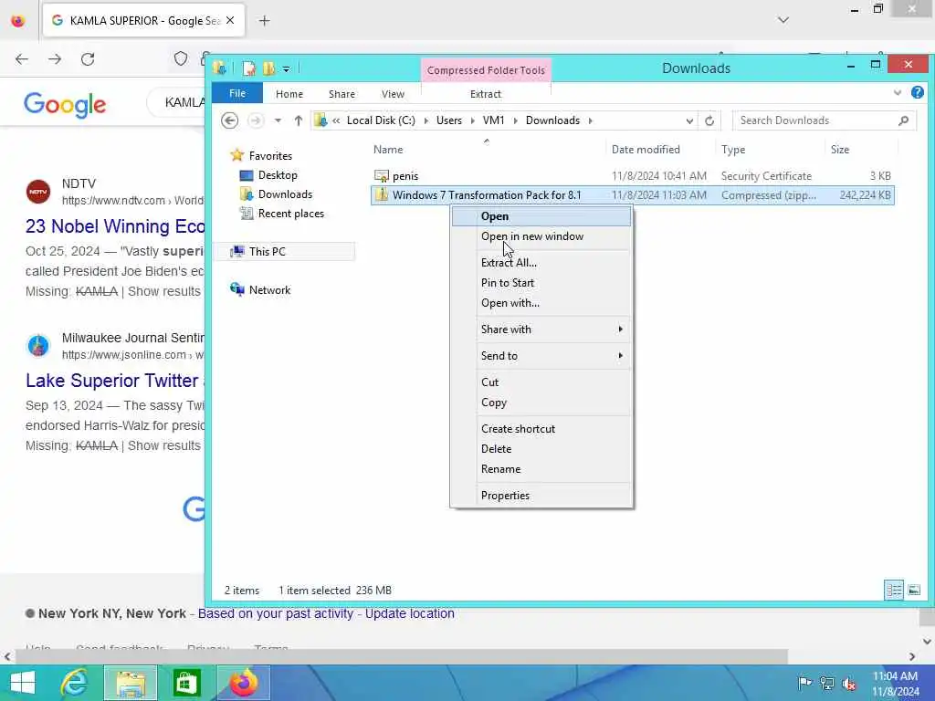Expand the ribbon chevron
The width and height of the screenshot is (935, 701).
click(898, 93)
